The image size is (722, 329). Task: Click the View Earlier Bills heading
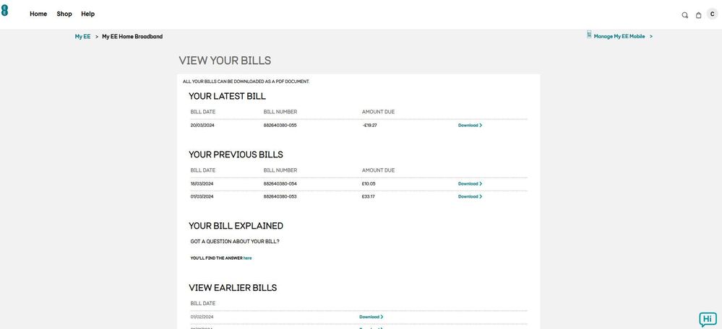[x=233, y=288]
